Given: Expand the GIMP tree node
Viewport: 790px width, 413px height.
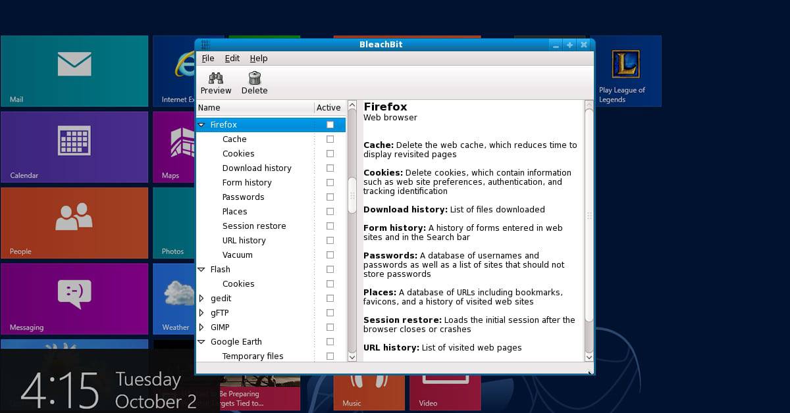Looking at the screenshot, I should [201, 328].
